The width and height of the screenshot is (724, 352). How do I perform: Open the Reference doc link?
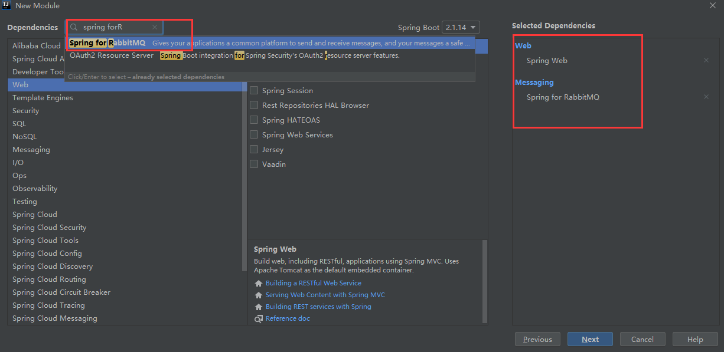288,319
